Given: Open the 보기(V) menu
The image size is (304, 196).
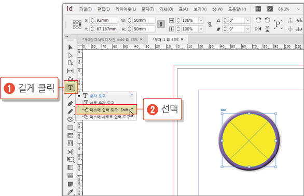Looking at the screenshot, I should coord(200,9).
